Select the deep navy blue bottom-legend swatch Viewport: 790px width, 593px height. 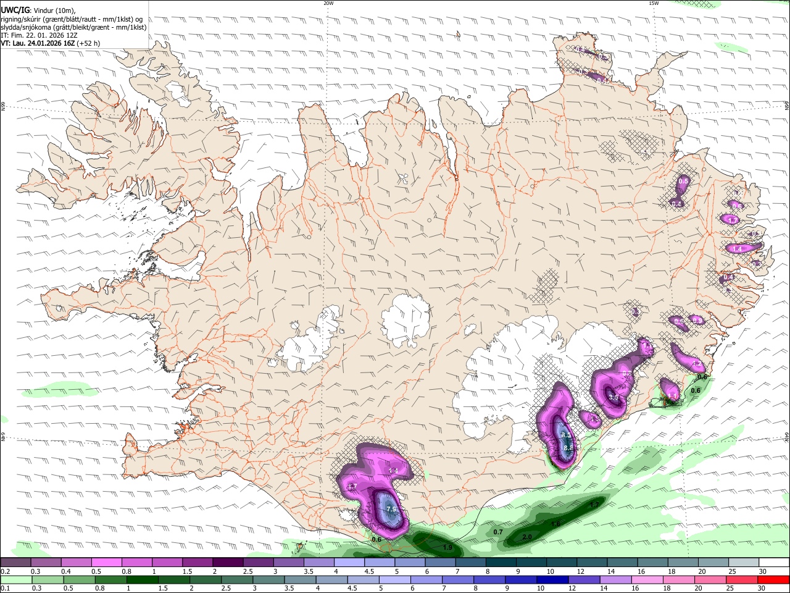coord(552,579)
